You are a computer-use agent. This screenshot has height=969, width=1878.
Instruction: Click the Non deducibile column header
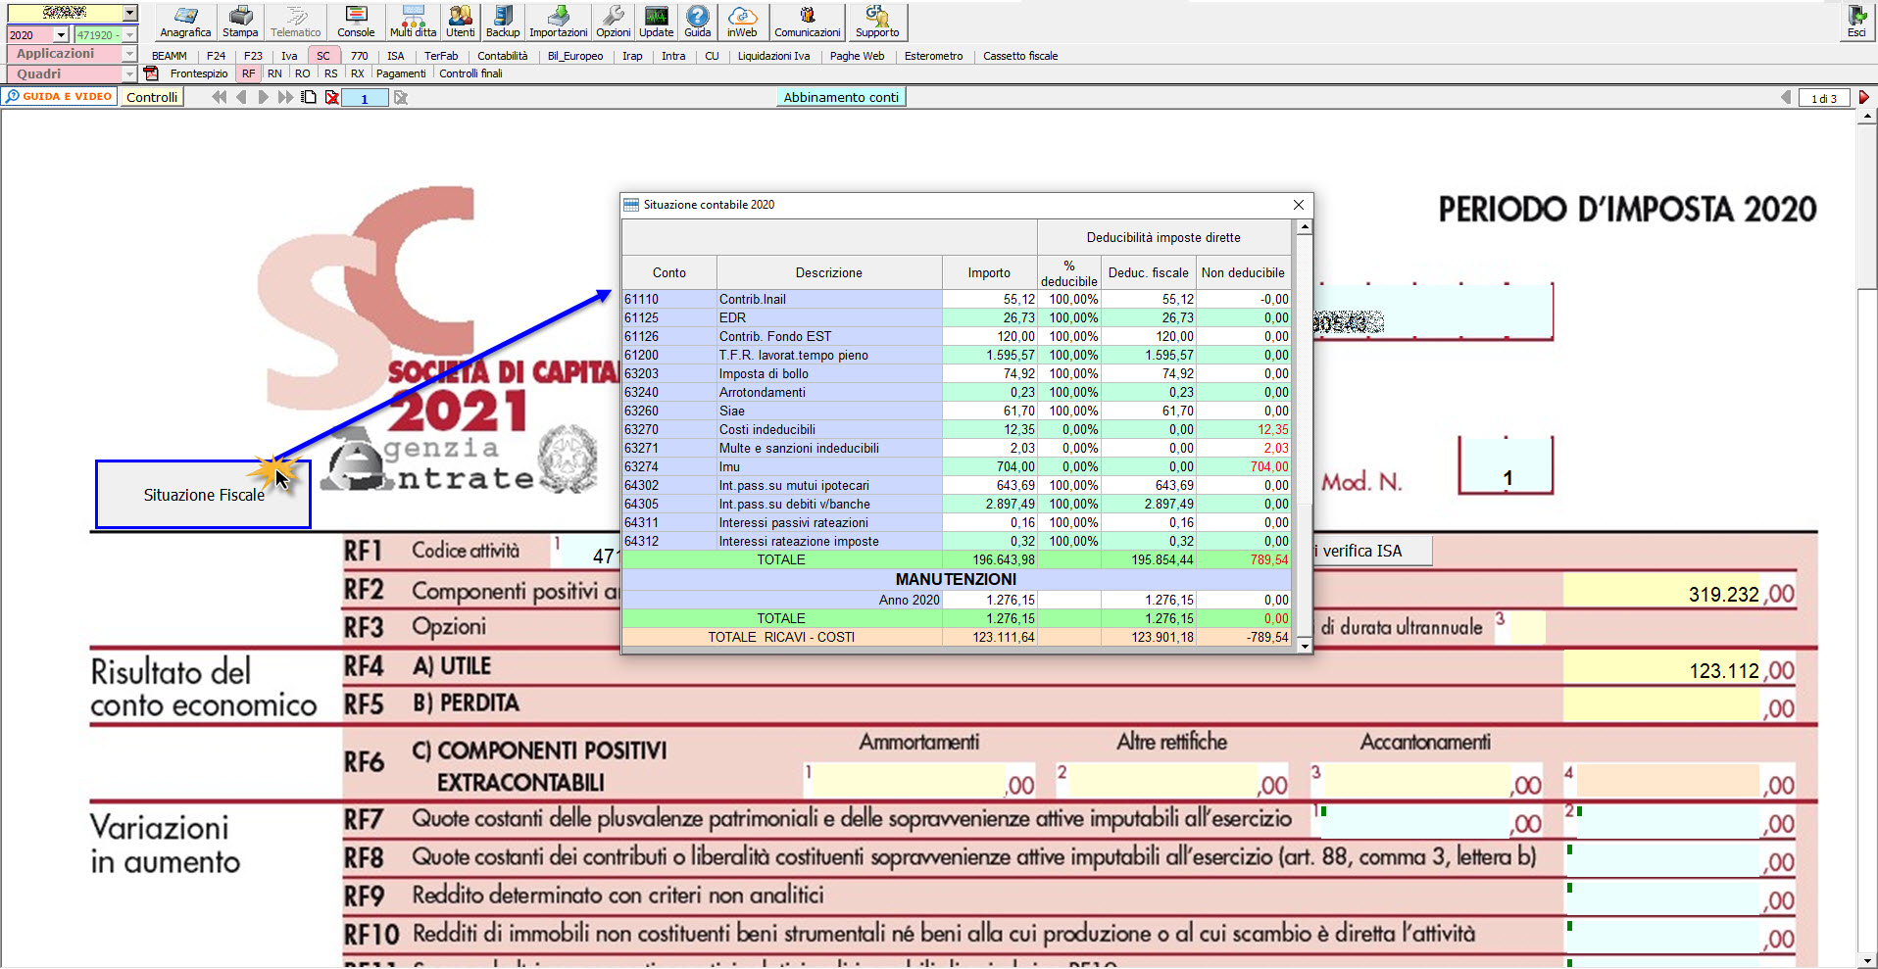pyautogui.click(x=1243, y=272)
